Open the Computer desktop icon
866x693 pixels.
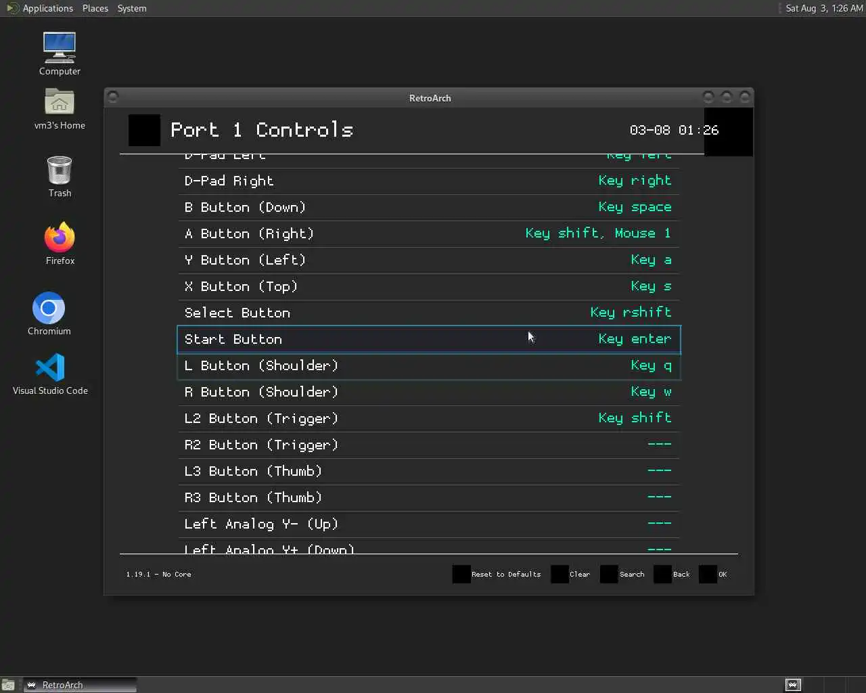[x=60, y=54]
